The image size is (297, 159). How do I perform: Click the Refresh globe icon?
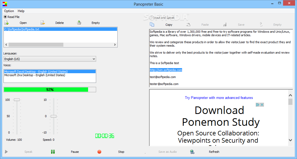tap(192, 152)
